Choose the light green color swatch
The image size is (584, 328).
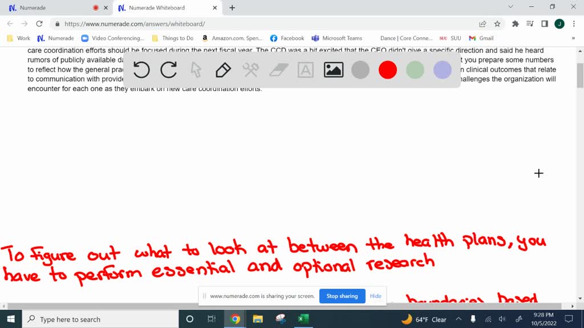coord(415,70)
